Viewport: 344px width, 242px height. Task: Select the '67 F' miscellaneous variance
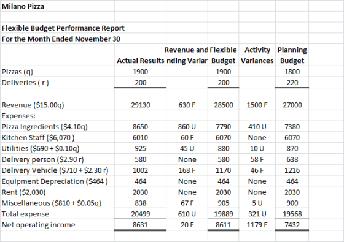pos(187,203)
